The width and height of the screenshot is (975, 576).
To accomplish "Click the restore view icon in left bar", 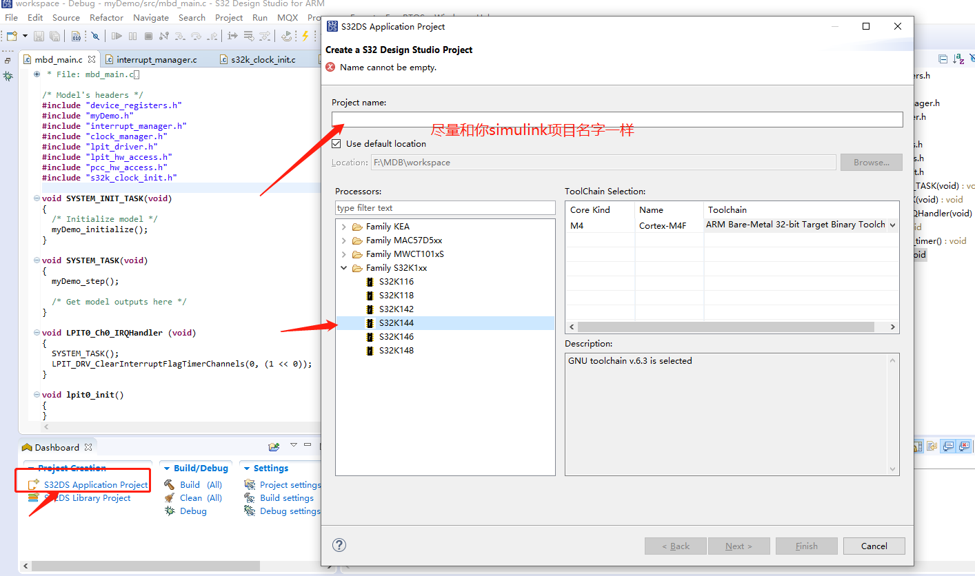I will (x=8, y=61).
